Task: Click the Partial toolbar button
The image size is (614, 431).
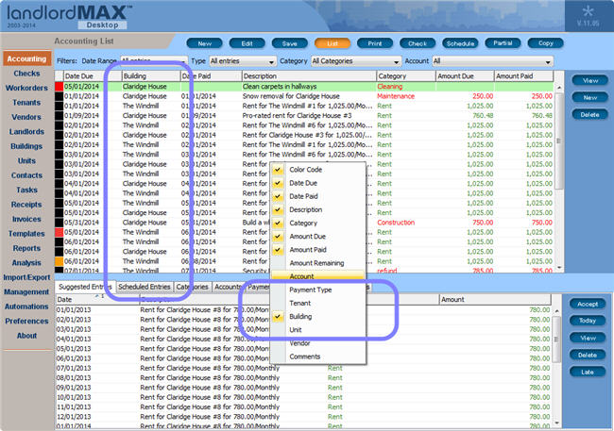Action: tap(503, 43)
